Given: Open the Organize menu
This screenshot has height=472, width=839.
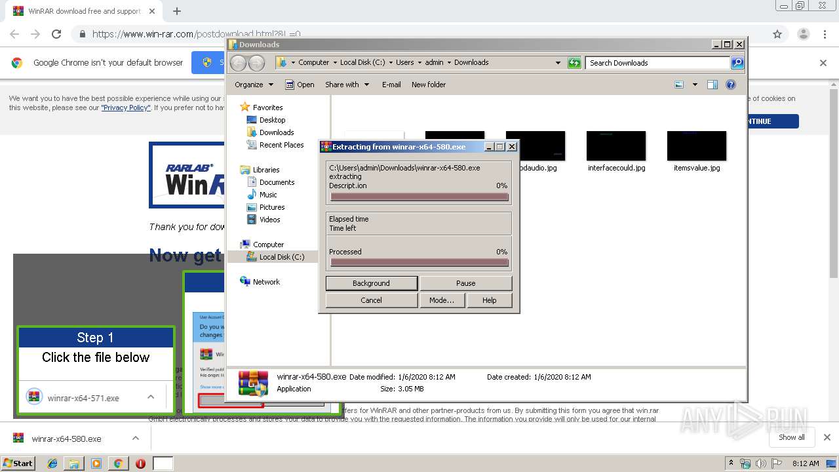Looking at the screenshot, I should 254,85.
